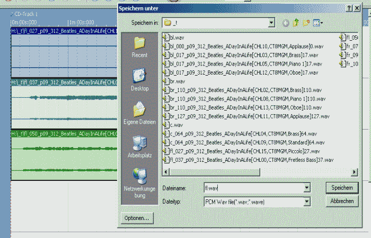Select the file bl.wav in list

tap(175, 38)
